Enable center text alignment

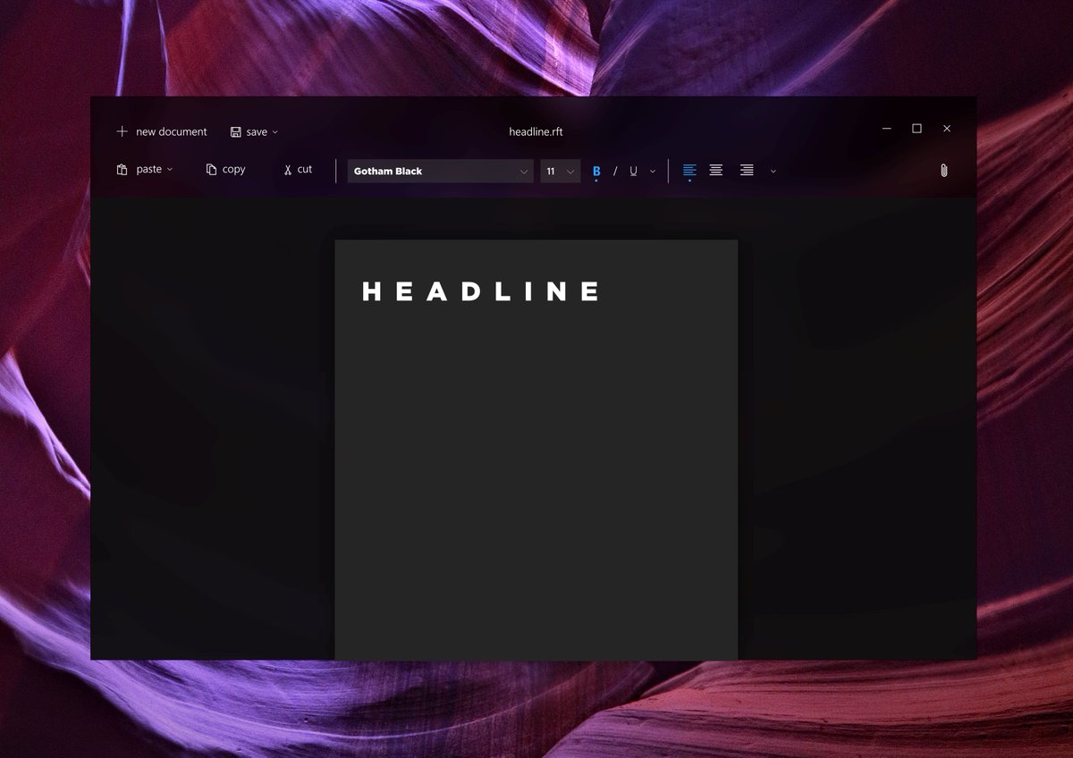(x=716, y=170)
